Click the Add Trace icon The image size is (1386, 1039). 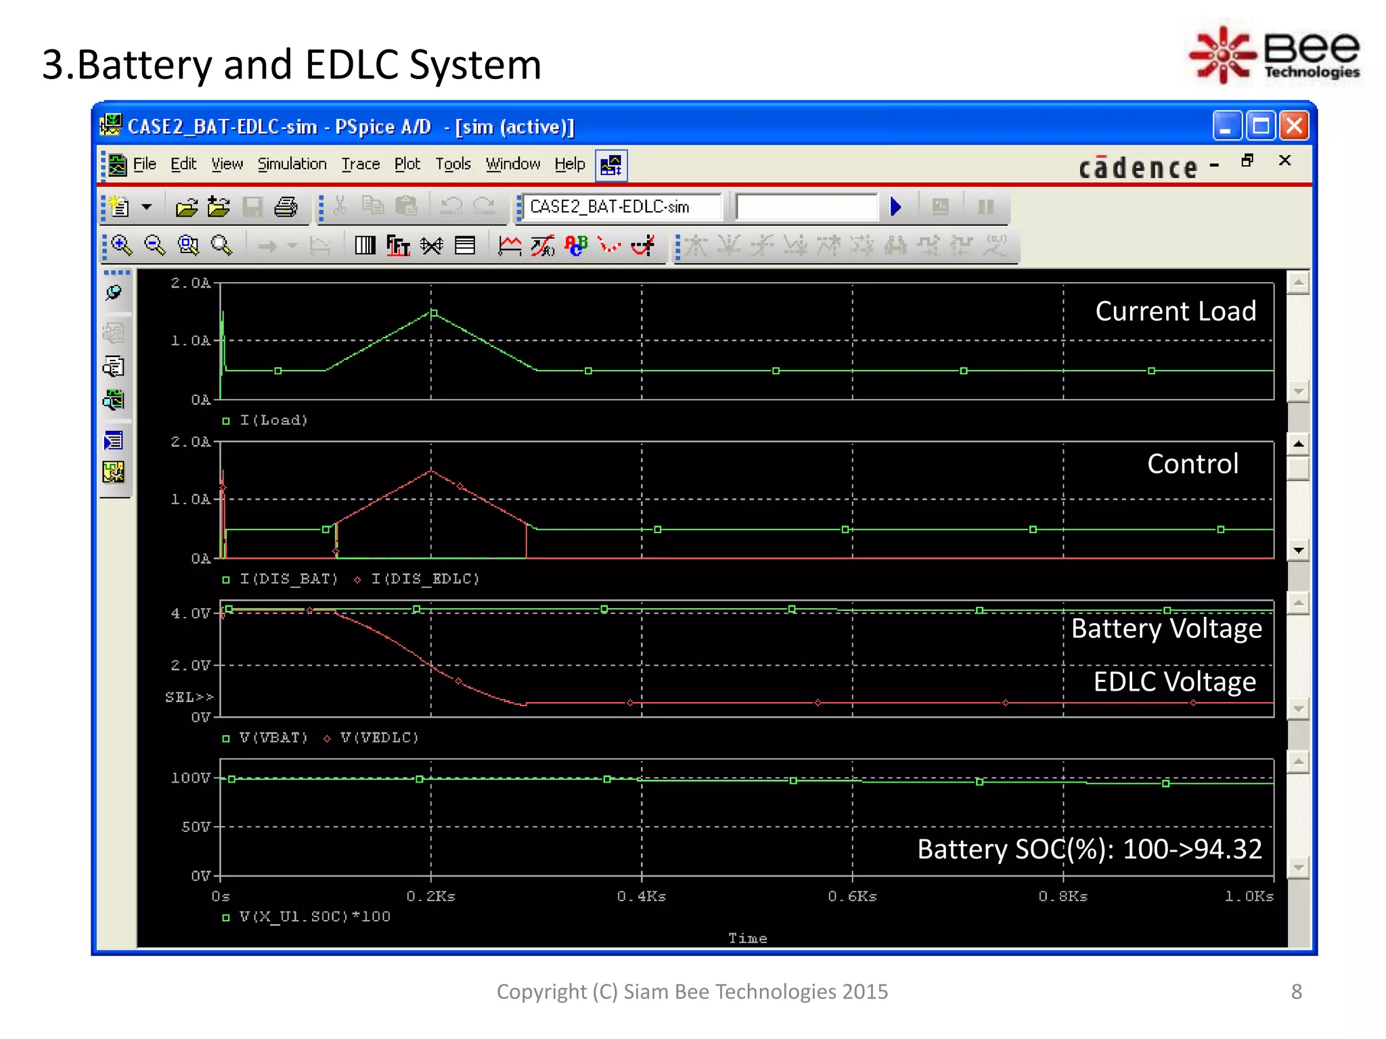coord(510,245)
